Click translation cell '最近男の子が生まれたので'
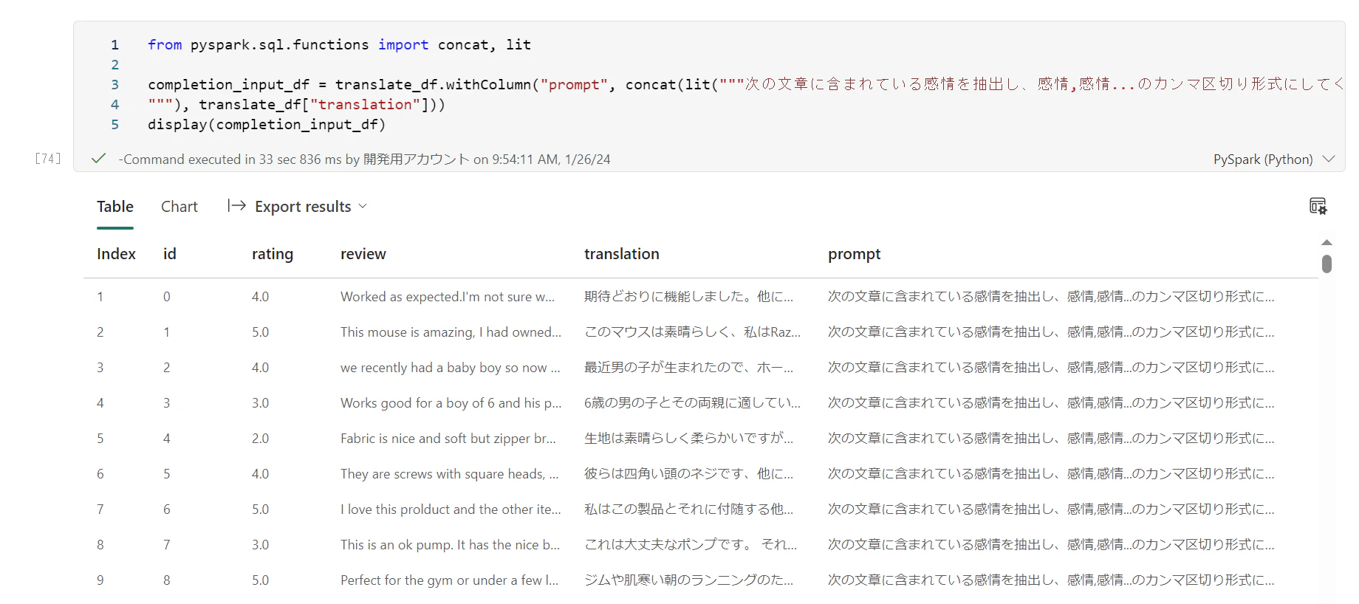1359x604 pixels. pos(688,368)
